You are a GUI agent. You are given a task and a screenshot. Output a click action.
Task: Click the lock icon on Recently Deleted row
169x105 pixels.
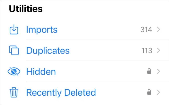coord(149,92)
